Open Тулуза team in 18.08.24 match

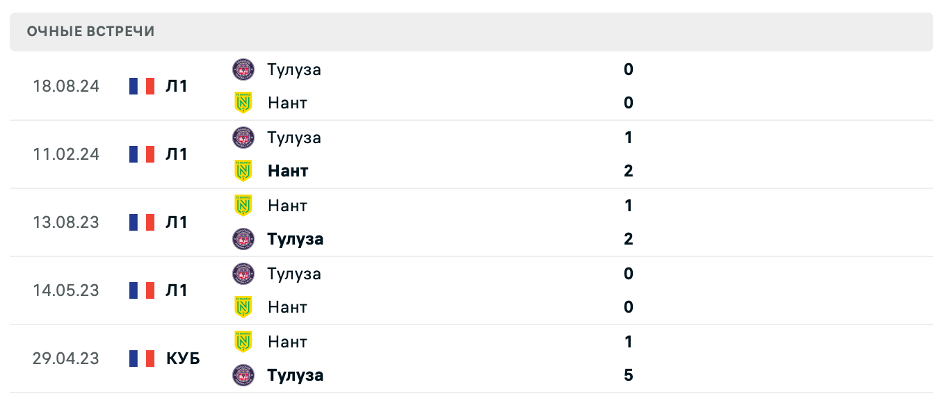tap(294, 69)
